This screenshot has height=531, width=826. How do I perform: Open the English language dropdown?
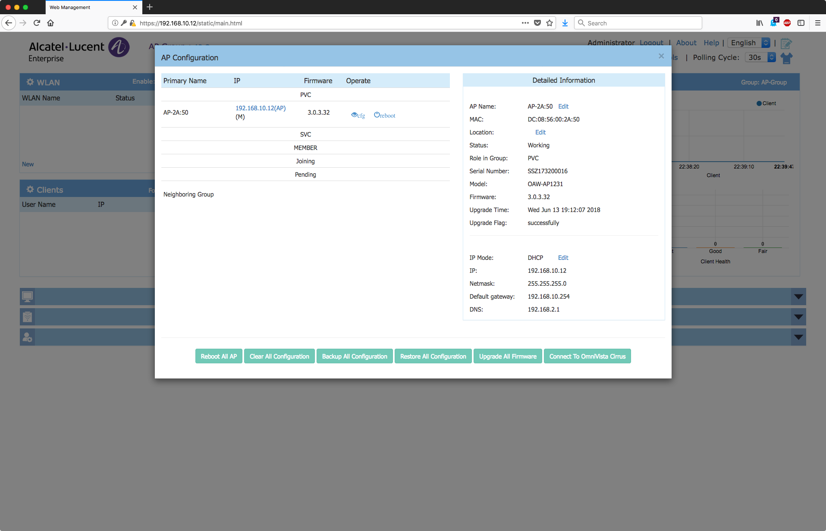[749, 43]
